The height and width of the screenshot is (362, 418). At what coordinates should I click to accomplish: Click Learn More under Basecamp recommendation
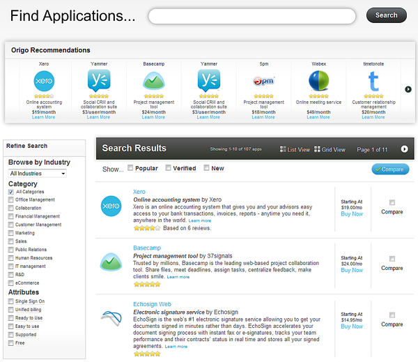pos(153,117)
